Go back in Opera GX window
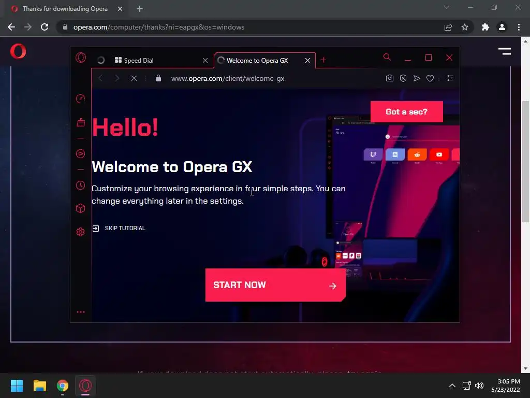The width and height of the screenshot is (530, 398). 100,79
